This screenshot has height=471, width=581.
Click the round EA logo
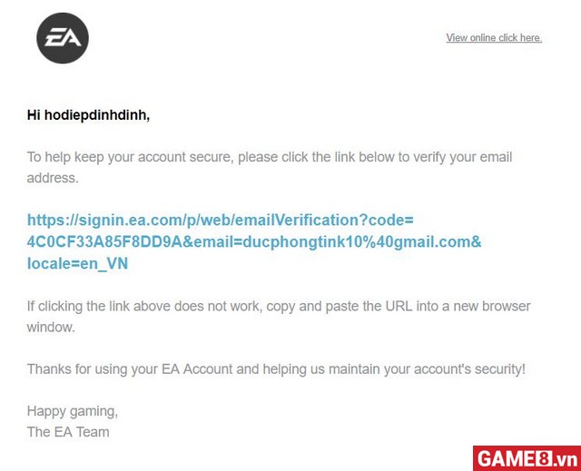pos(63,38)
